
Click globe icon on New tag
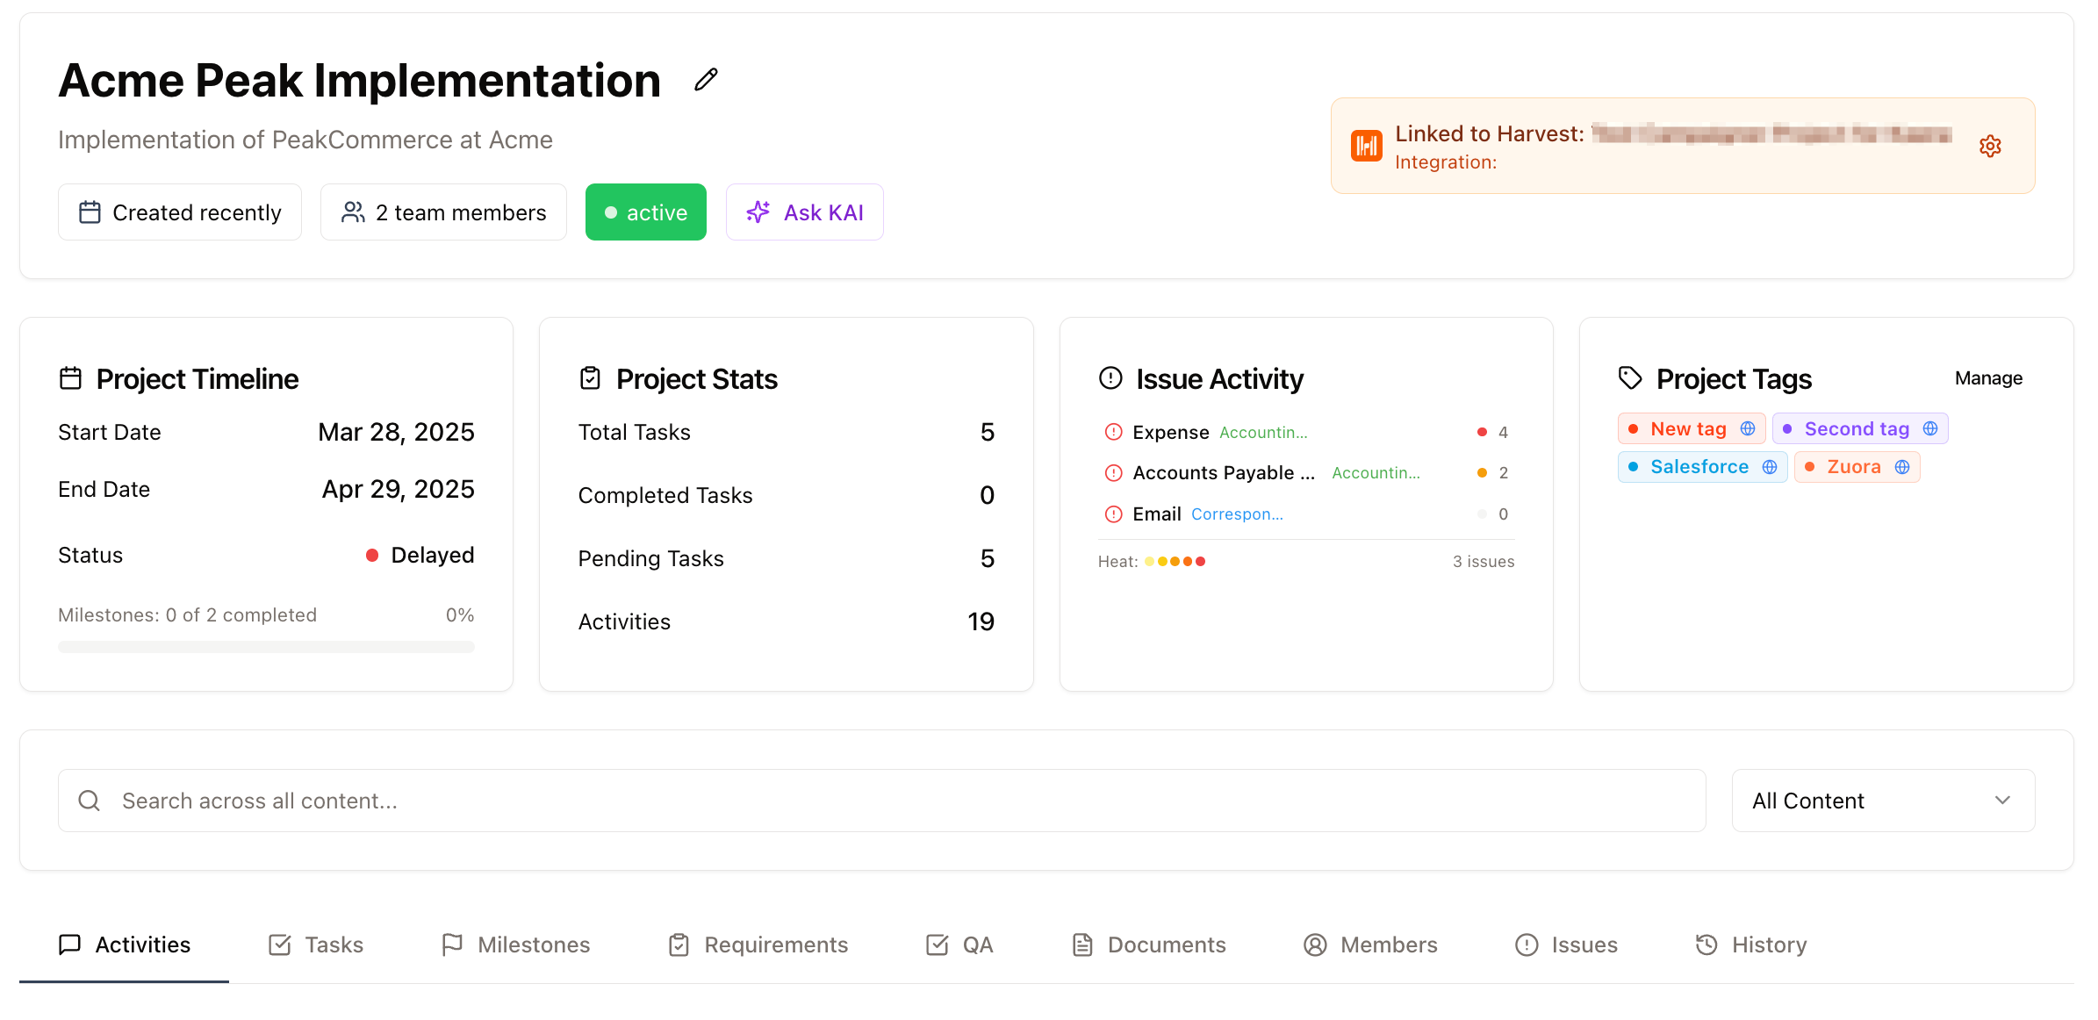tap(1748, 428)
